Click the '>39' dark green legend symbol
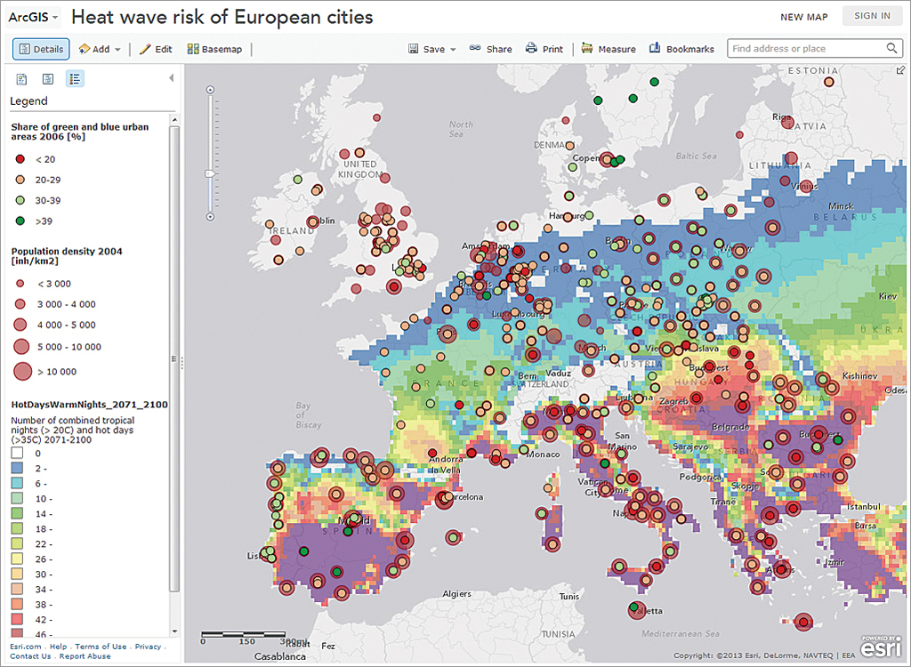Viewport: 911px width, 667px height. (20, 221)
